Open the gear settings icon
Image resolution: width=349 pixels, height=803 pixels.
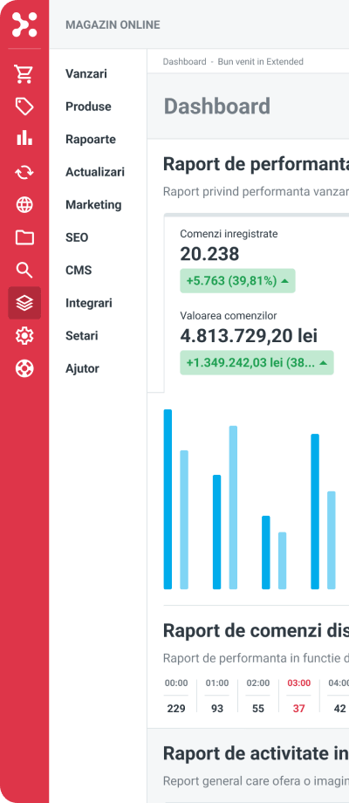(24, 336)
